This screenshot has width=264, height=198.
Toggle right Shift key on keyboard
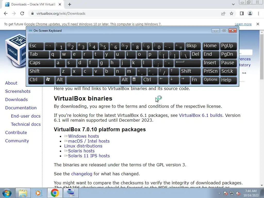(x=190, y=72)
